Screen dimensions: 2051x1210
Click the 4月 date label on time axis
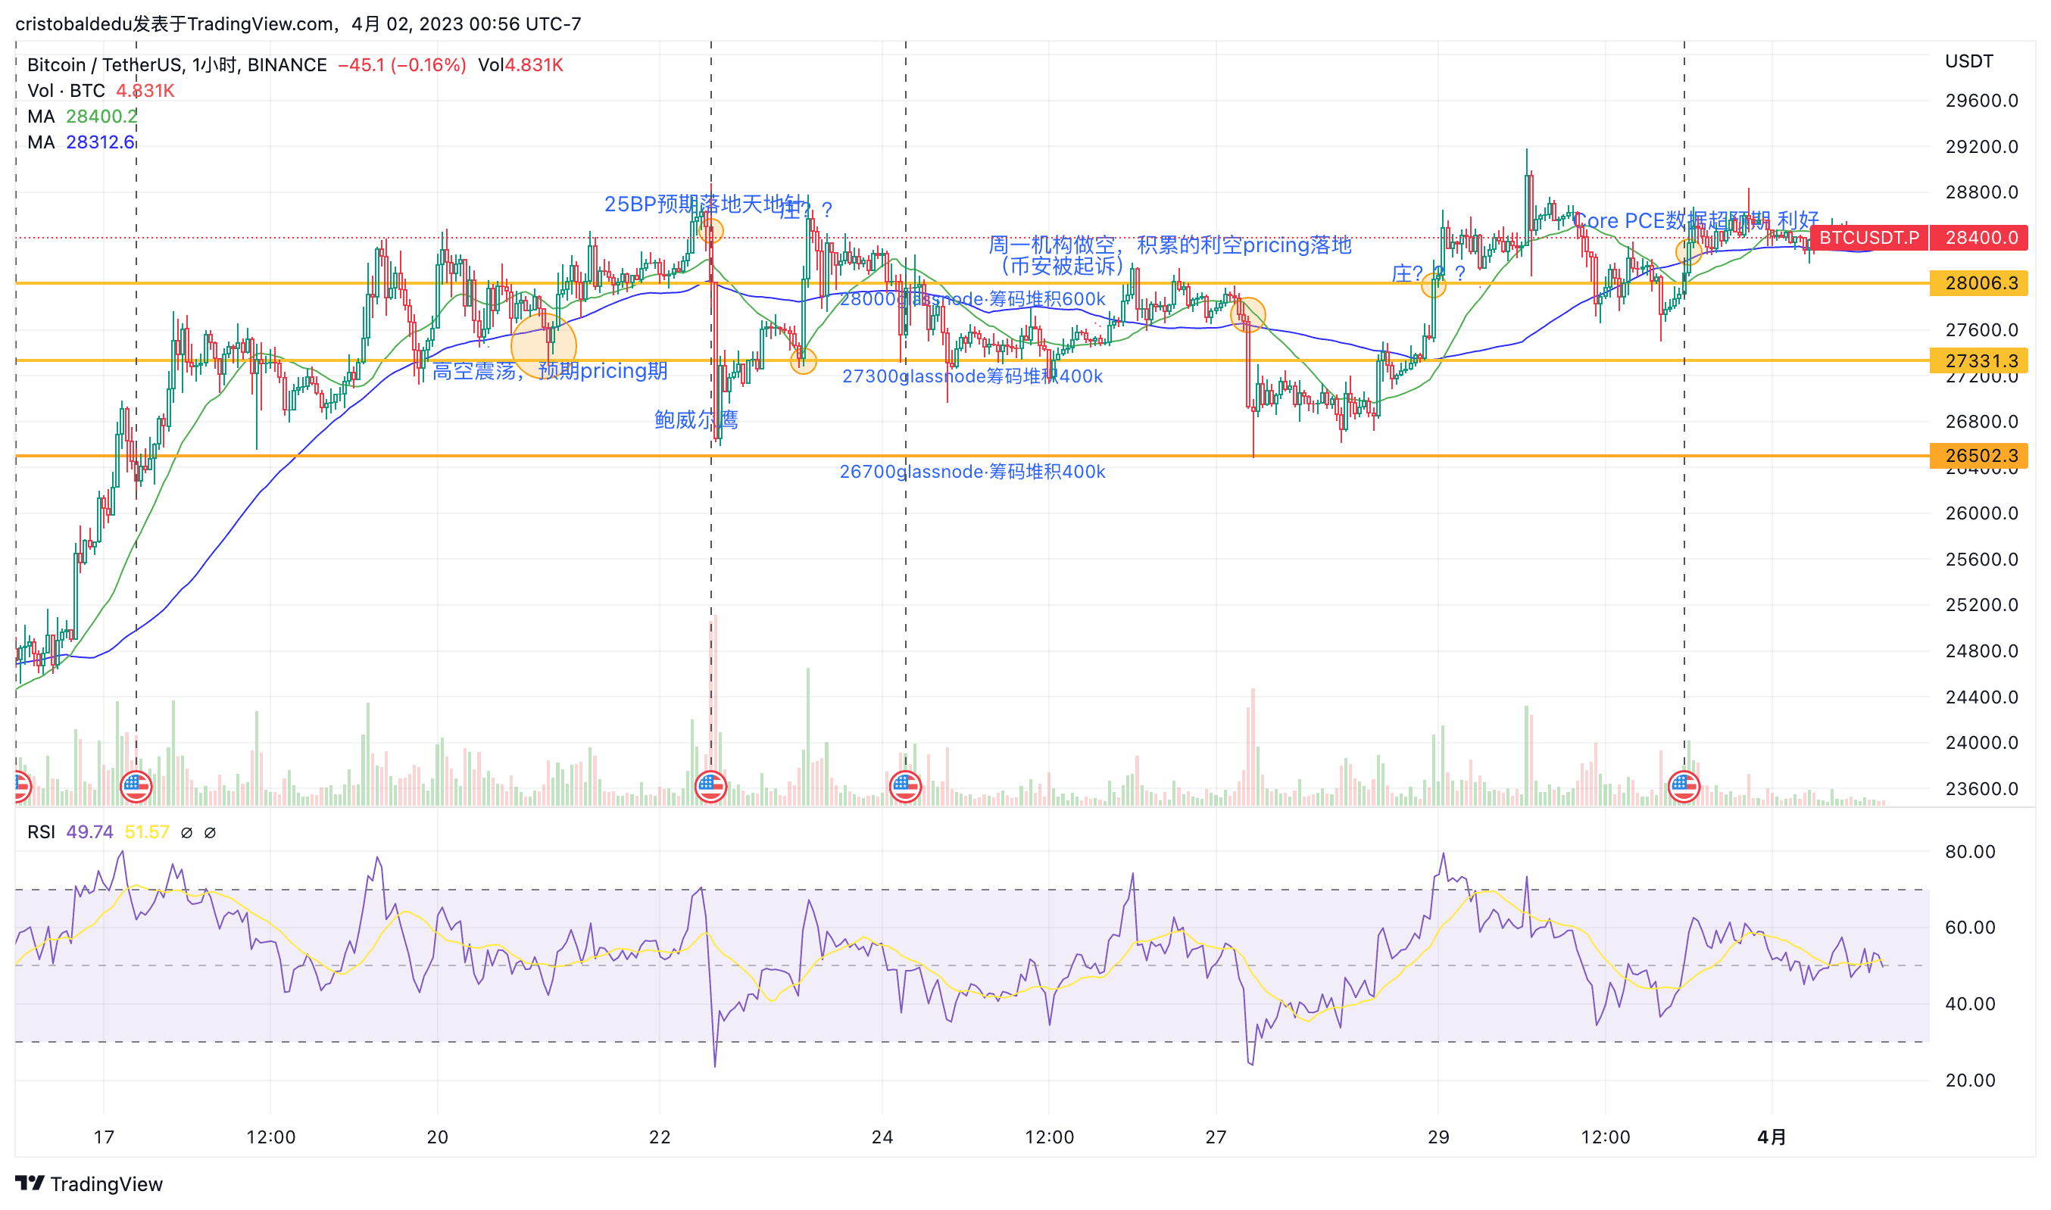[x=1772, y=1137]
